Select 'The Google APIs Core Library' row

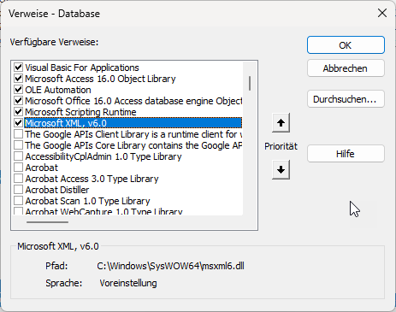click(x=133, y=145)
